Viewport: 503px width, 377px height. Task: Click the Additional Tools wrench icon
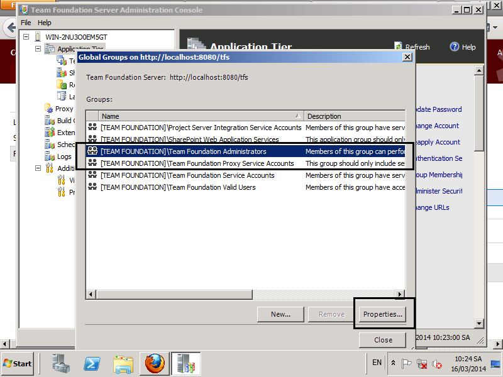pos(50,168)
